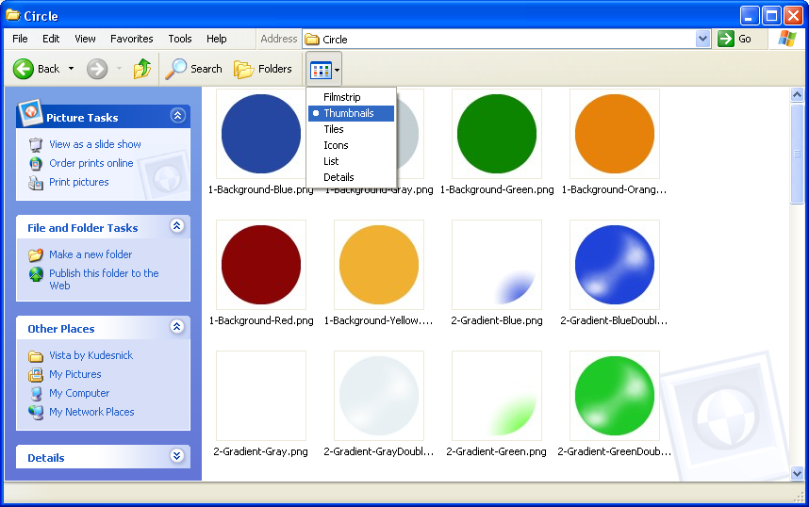The image size is (809, 507).
Task: Expand the Details panel
Action: click(x=177, y=455)
